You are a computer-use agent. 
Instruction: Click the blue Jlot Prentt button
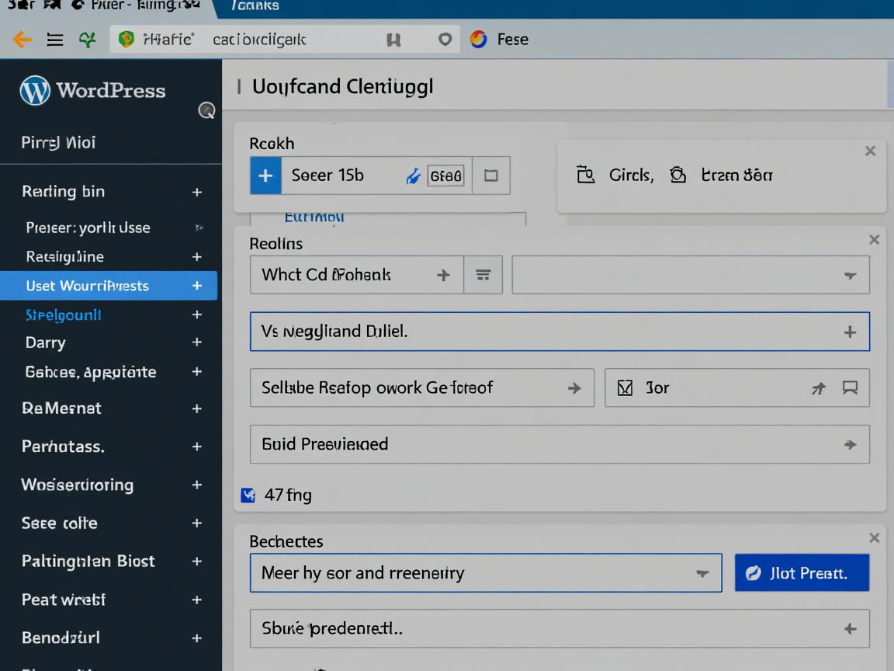click(801, 574)
